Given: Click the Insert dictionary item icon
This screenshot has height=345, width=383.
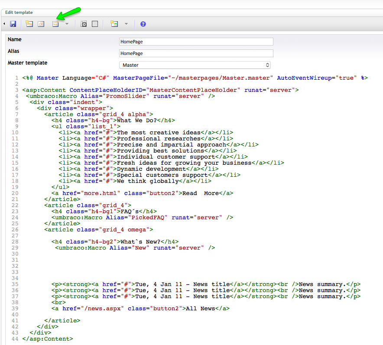Looking at the screenshot, I should 41,24.
